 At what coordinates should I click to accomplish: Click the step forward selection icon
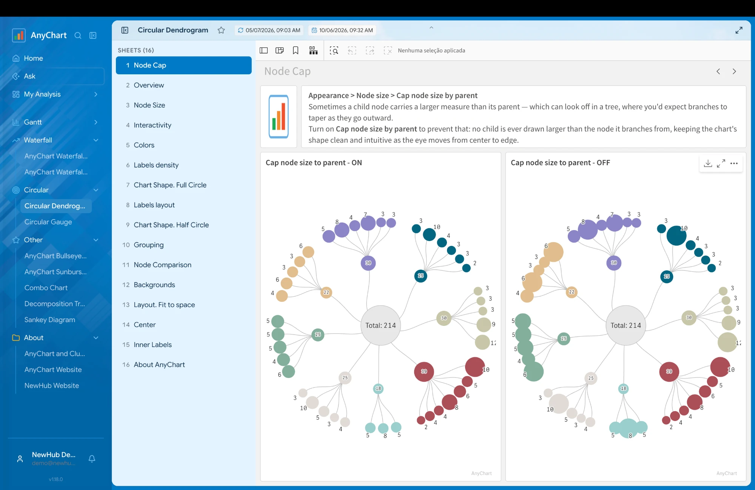(370, 51)
